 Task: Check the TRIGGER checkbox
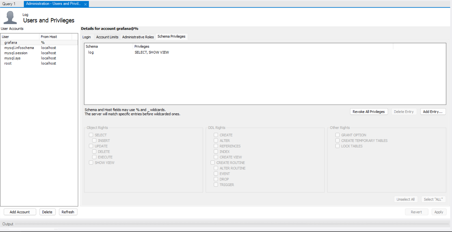216,185
